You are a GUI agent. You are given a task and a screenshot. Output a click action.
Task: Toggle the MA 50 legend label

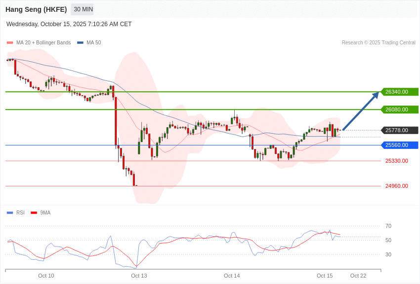pyautogui.click(x=93, y=43)
